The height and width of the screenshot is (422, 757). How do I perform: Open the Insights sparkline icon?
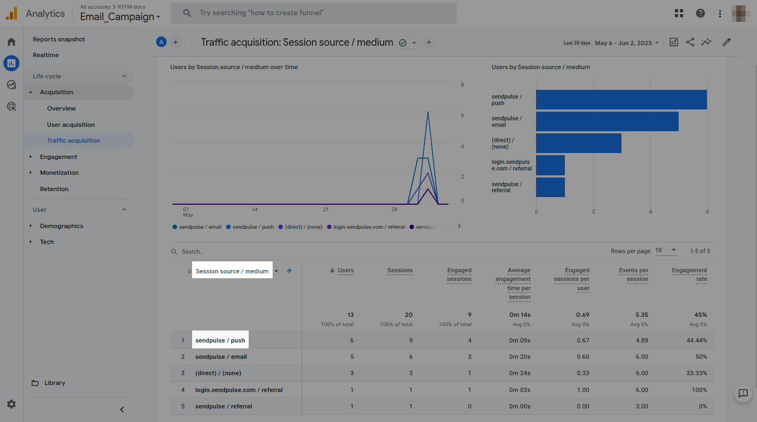[706, 42]
